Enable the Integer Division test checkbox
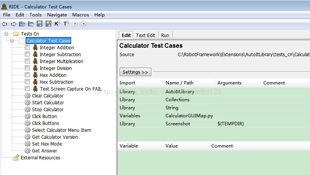Viewport: 310px width, 175px height. pyautogui.click(x=27, y=68)
